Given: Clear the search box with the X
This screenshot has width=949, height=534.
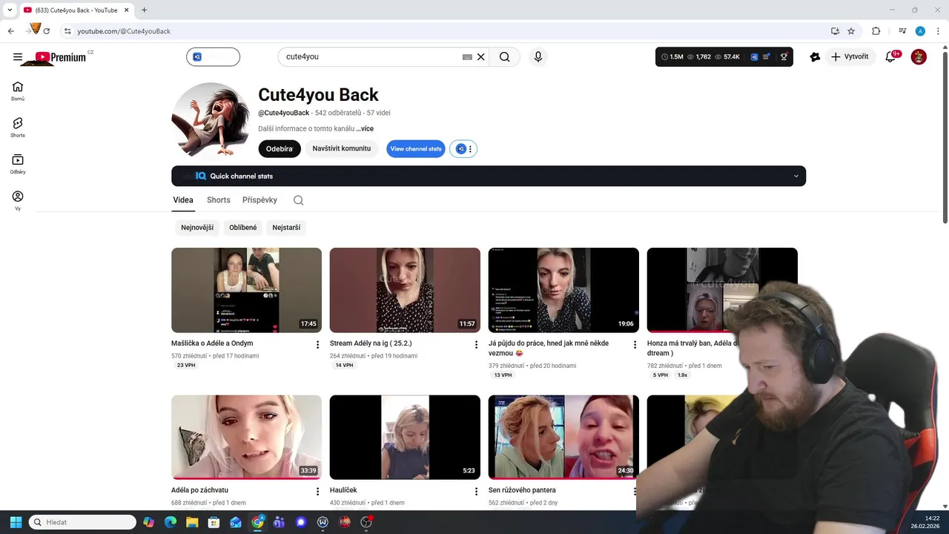Looking at the screenshot, I should coord(480,57).
